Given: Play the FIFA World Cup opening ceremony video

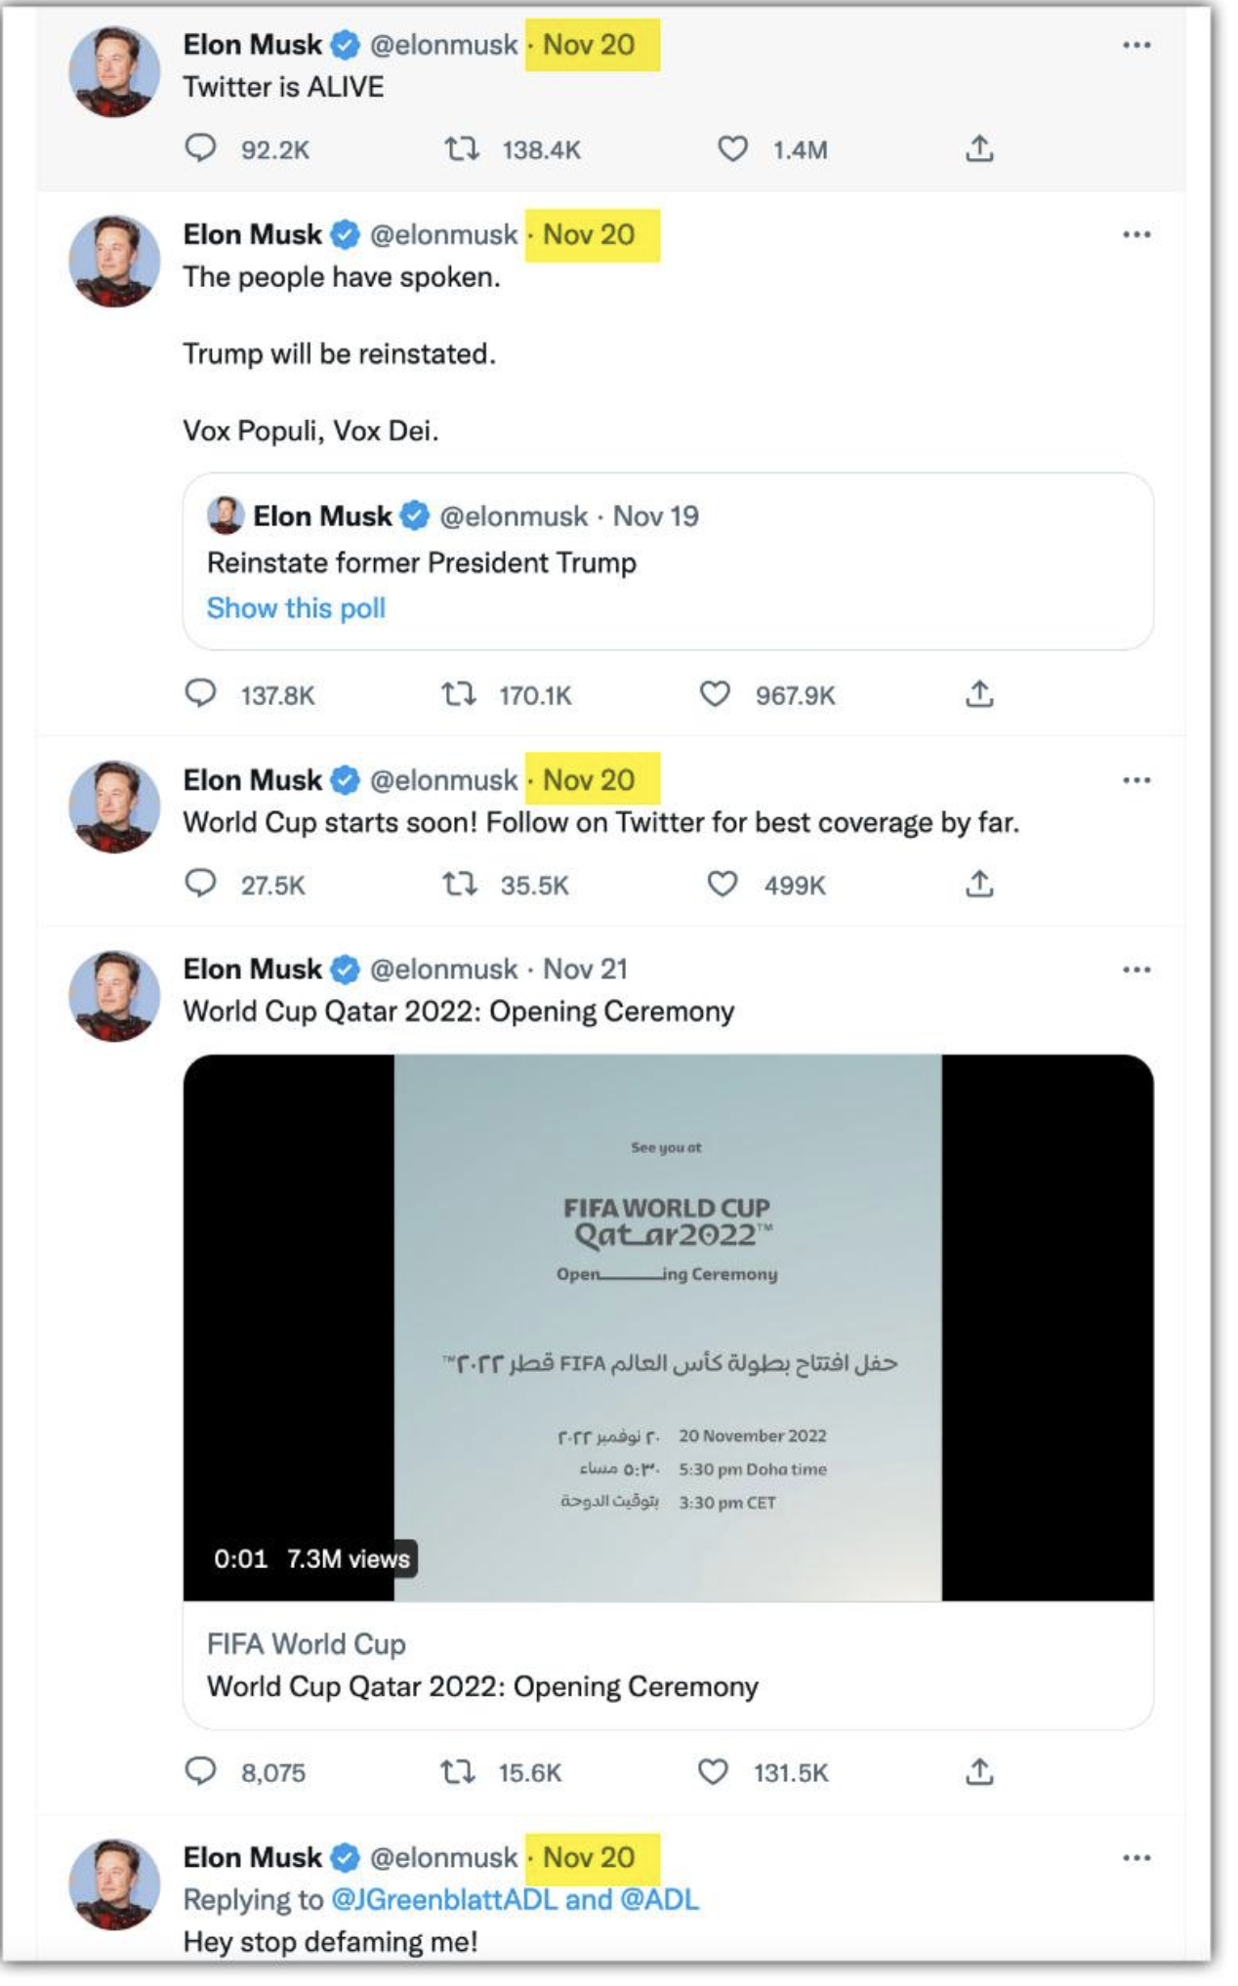Looking at the screenshot, I should [668, 1328].
